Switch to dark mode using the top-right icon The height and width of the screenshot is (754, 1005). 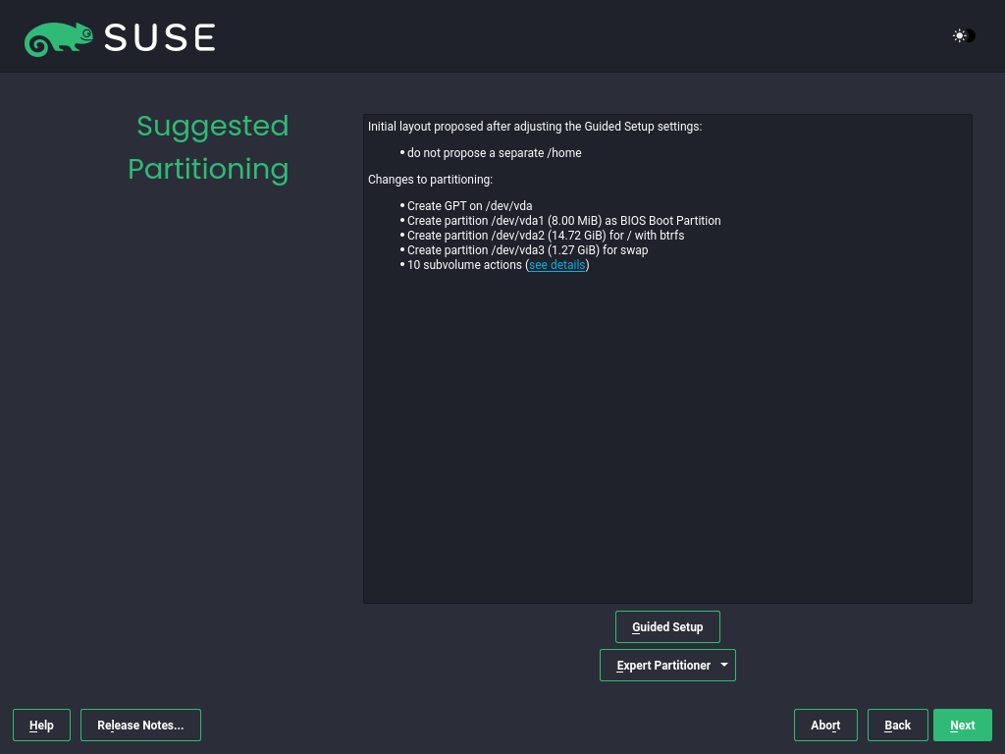(960, 36)
